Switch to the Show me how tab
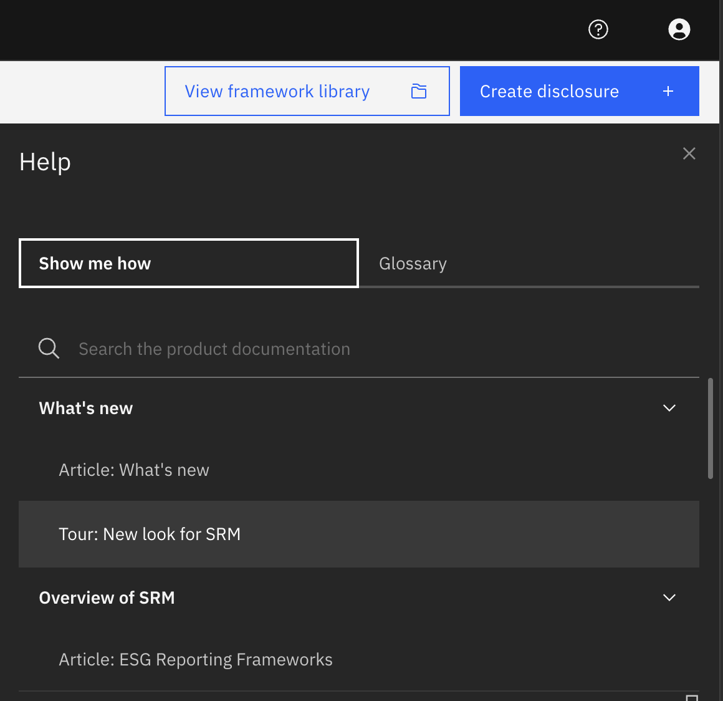The height and width of the screenshot is (701, 723). coord(188,263)
